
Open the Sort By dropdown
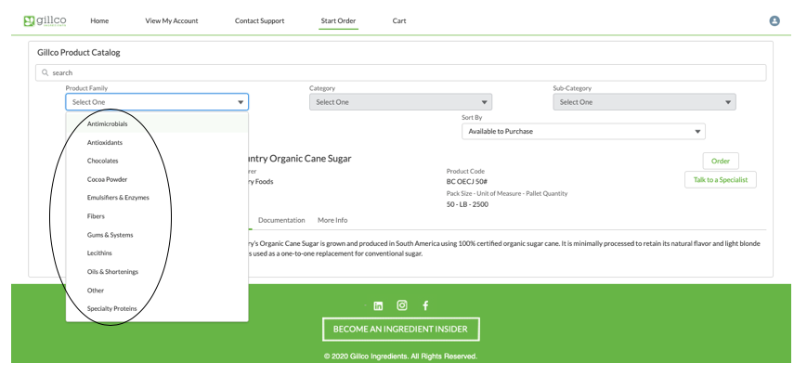[x=583, y=131]
